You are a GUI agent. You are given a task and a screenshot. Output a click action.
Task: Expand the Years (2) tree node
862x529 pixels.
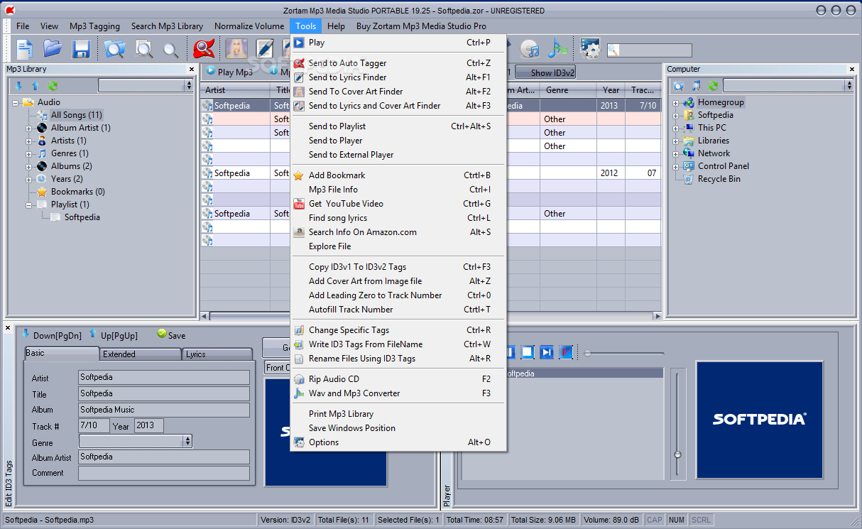(x=29, y=180)
